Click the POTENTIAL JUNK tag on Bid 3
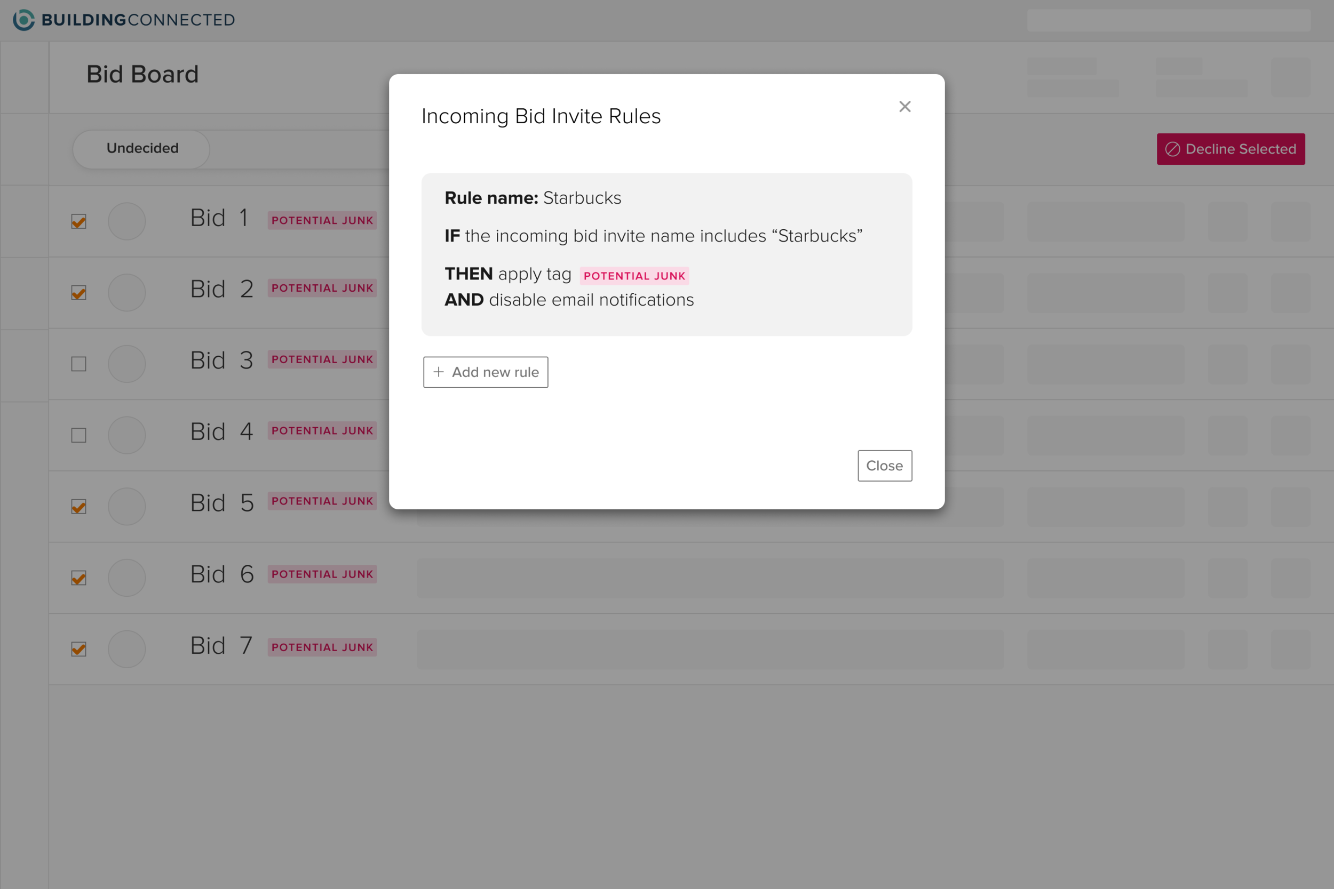The height and width of the screenshot is (889, 1334). coord(322,359)
